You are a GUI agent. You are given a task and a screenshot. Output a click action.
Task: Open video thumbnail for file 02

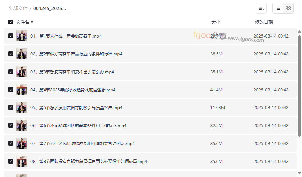pyautogui.click(x=21, y=54)
